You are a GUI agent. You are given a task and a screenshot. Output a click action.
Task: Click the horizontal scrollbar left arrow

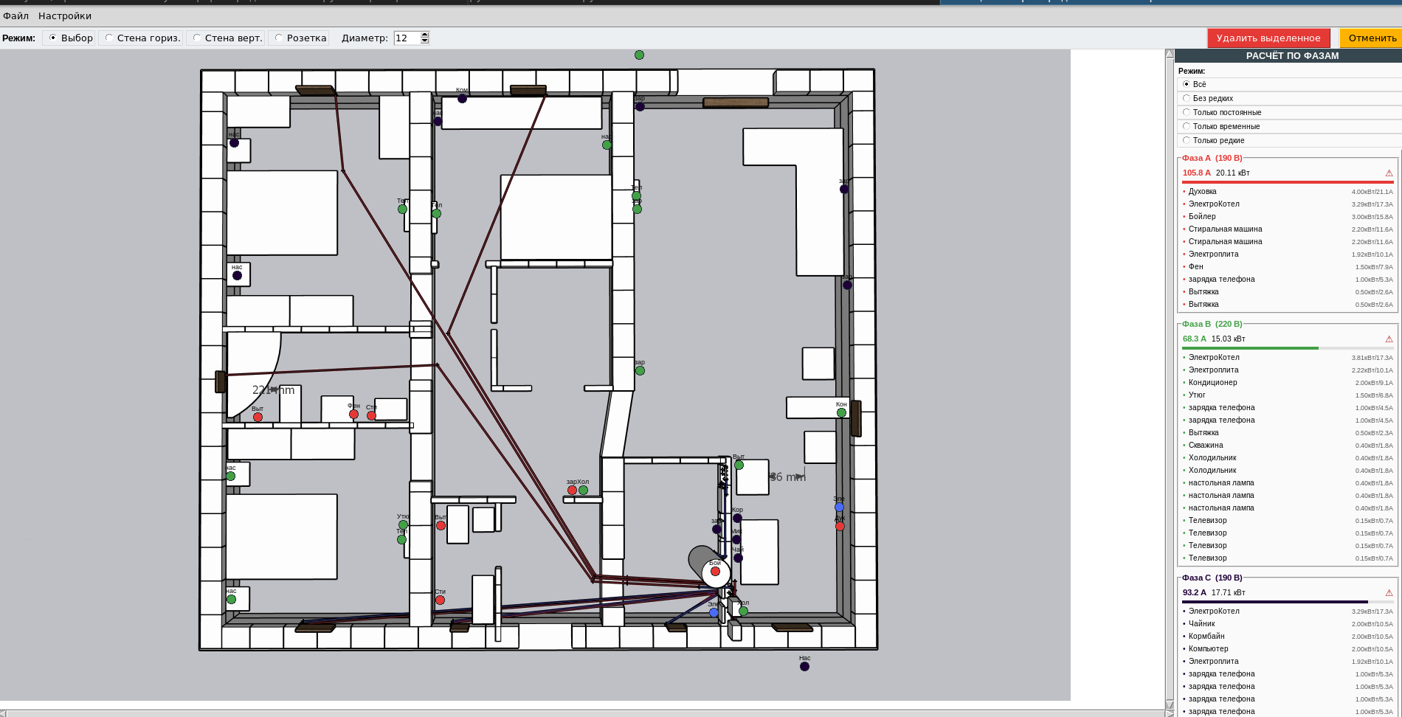(x=3, y=713)
